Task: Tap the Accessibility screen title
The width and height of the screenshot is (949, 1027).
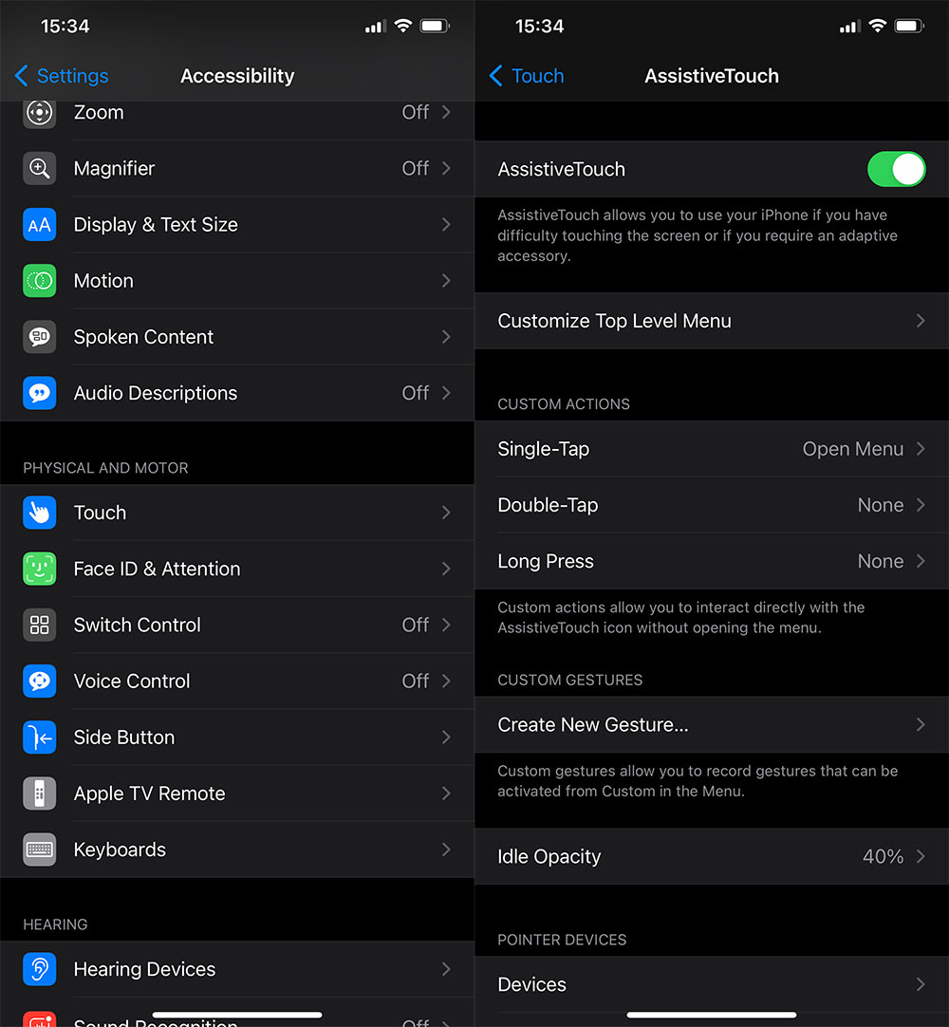Action: click(237, 76)
